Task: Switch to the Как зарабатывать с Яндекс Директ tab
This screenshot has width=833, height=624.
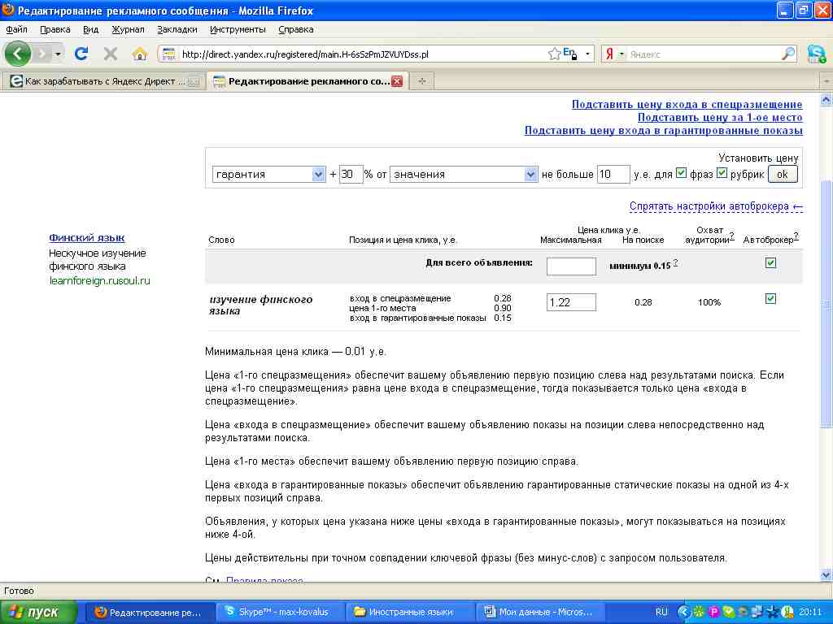Action: pos(104,81)
